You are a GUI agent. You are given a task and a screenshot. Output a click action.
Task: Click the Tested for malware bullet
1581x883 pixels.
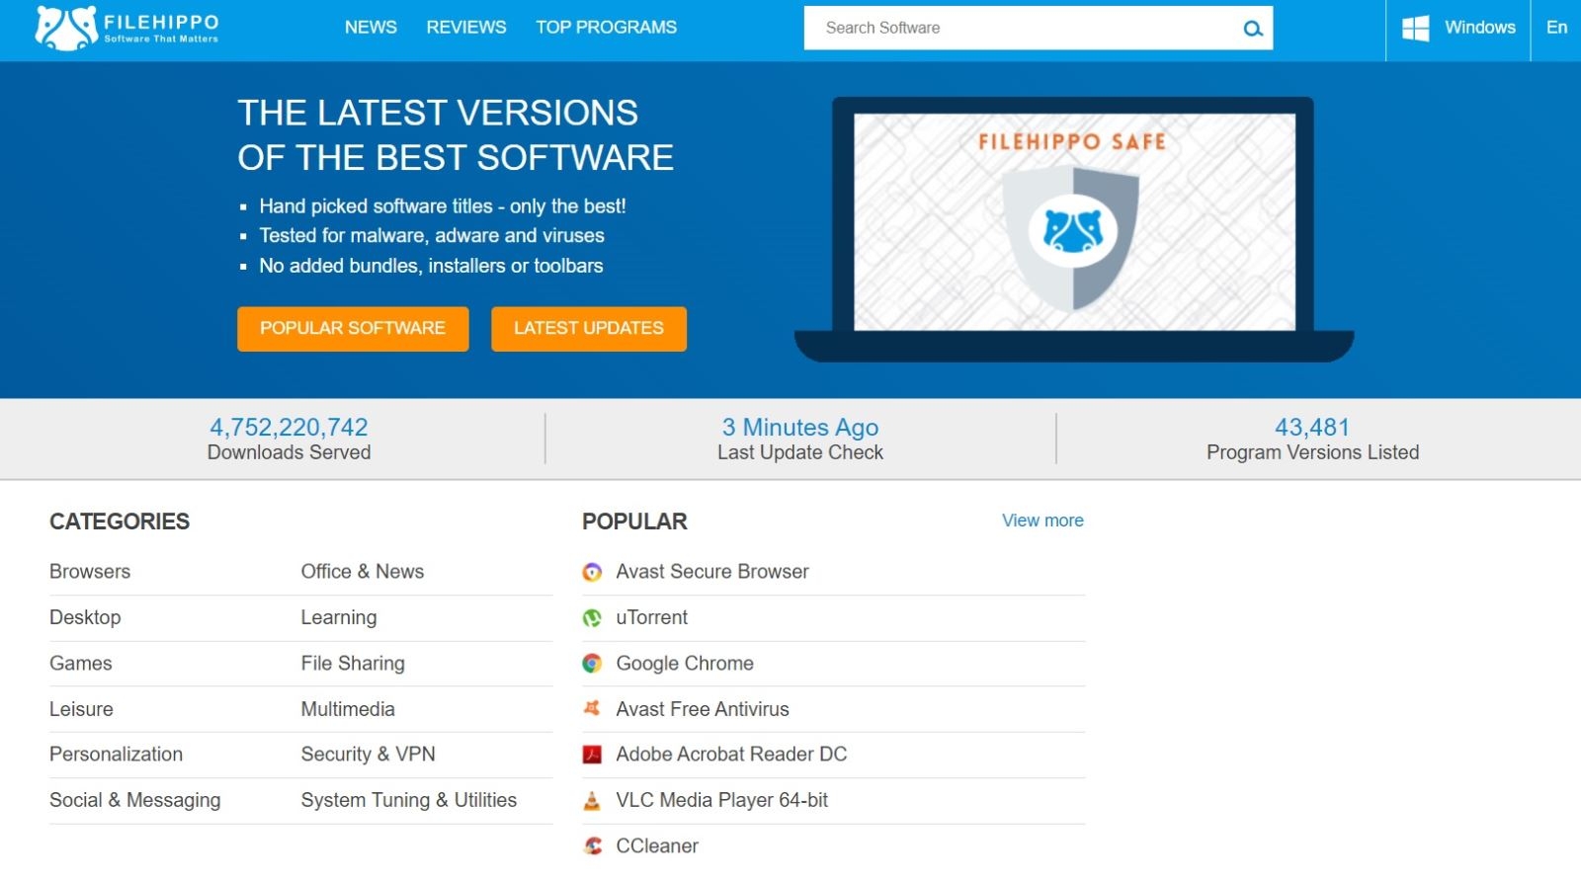tap(432, 236)
